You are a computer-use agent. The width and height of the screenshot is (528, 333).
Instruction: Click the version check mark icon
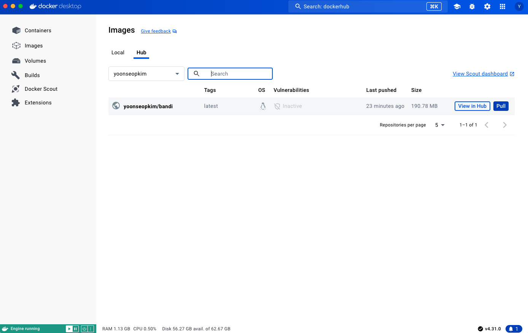click(x=480, y=329)
